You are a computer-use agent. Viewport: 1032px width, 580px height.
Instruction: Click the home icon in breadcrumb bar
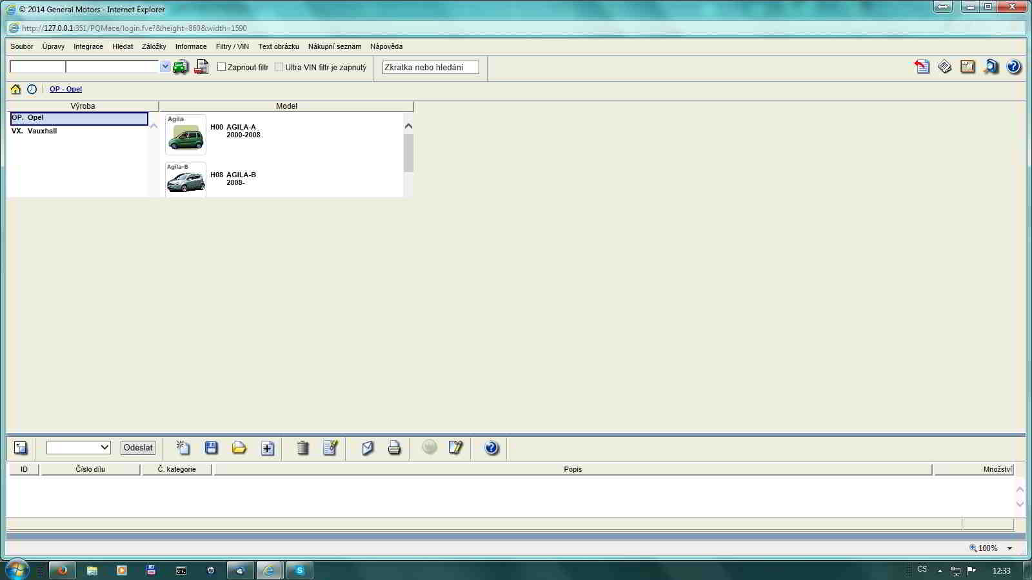(15, 89)
